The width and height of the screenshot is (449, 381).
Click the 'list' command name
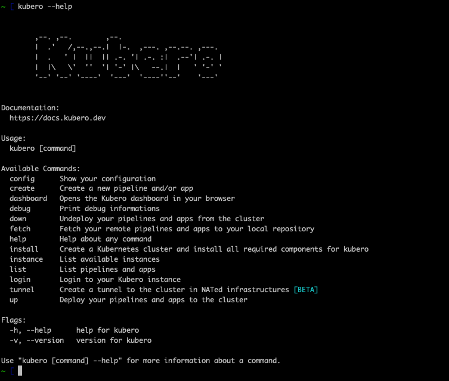[x=18, y=270]
